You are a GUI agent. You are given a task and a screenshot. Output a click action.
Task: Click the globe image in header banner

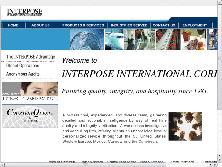[x=87, y=39]
